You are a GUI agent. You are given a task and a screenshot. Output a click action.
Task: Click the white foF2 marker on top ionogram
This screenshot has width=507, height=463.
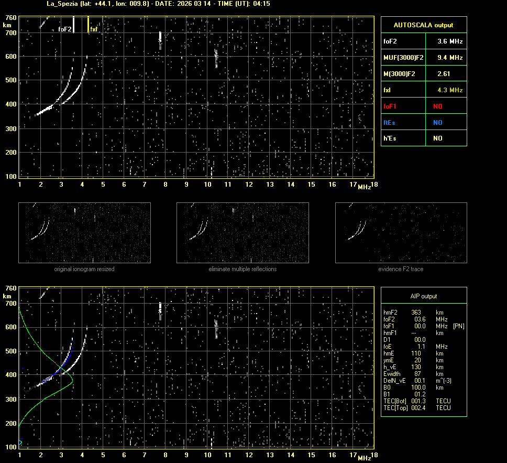(73, 25)
